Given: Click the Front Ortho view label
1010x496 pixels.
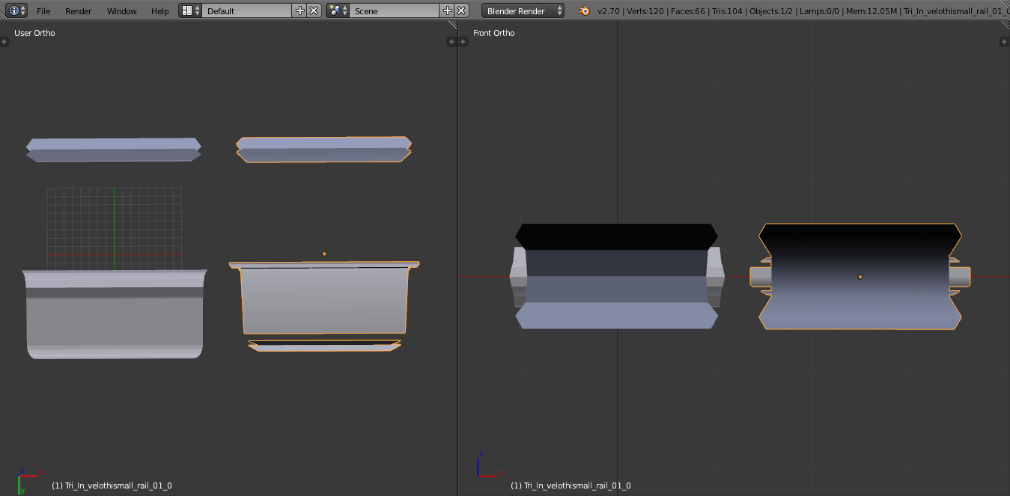Looking at the screenshot, I should coord(493,33).
